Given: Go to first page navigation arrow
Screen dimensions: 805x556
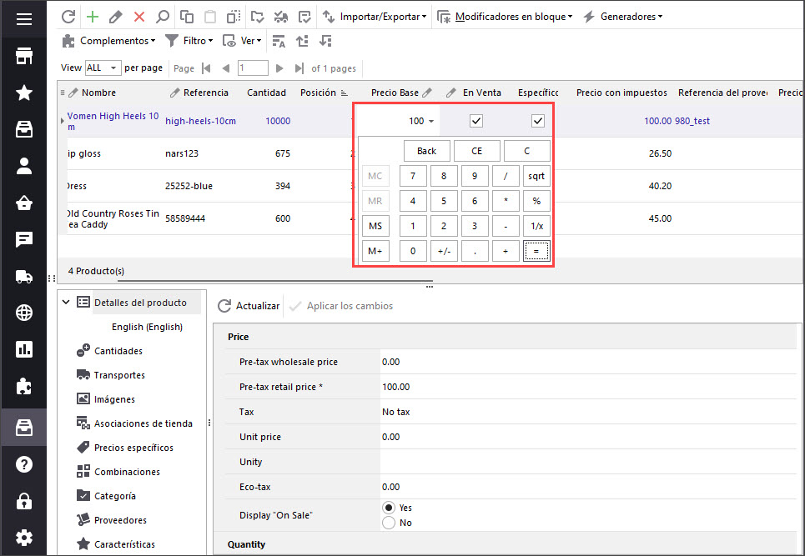Looking at the screenshot, I should click(x=206, y=68).
